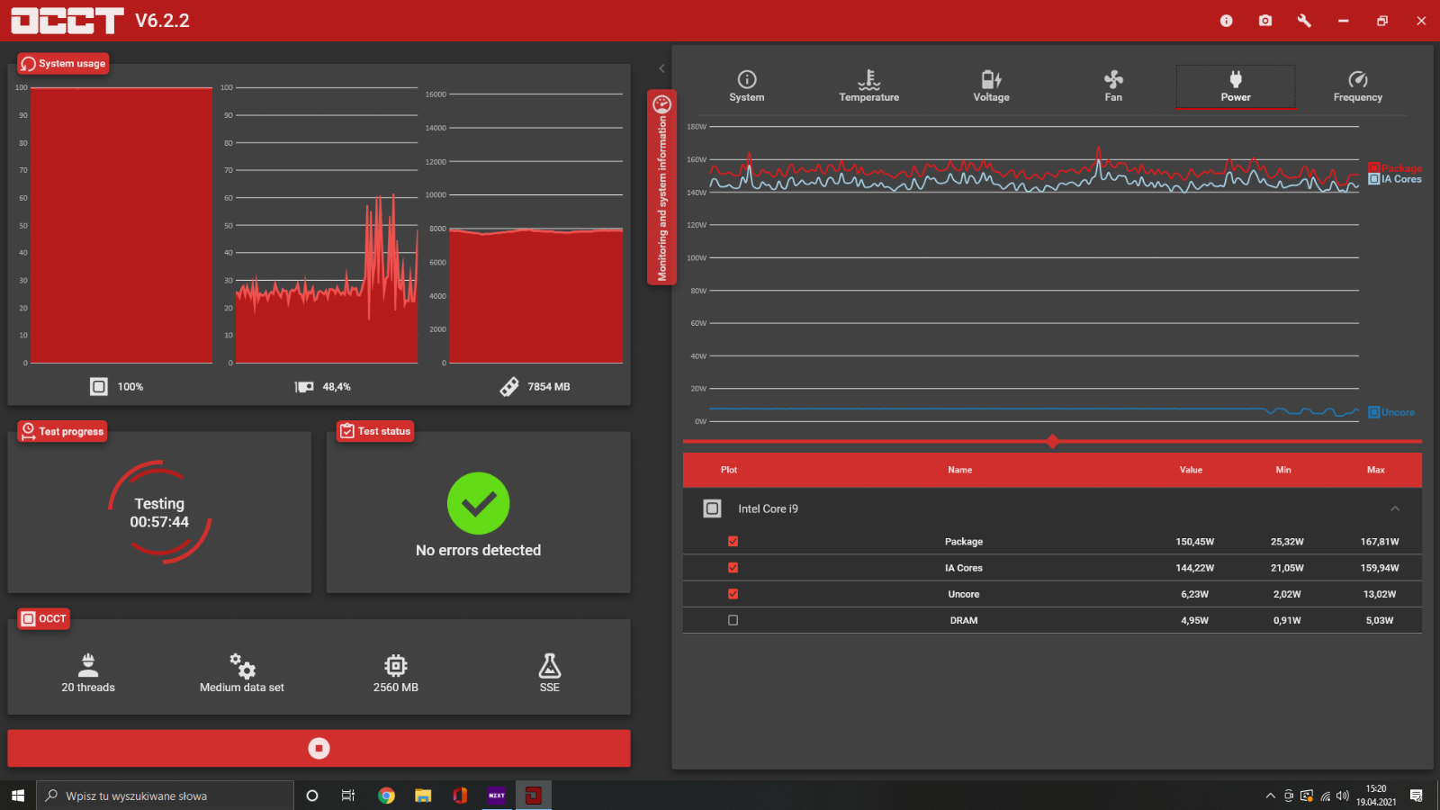Toggle Package legend color swatch

pyautogui.click(x=1373, y=167)
